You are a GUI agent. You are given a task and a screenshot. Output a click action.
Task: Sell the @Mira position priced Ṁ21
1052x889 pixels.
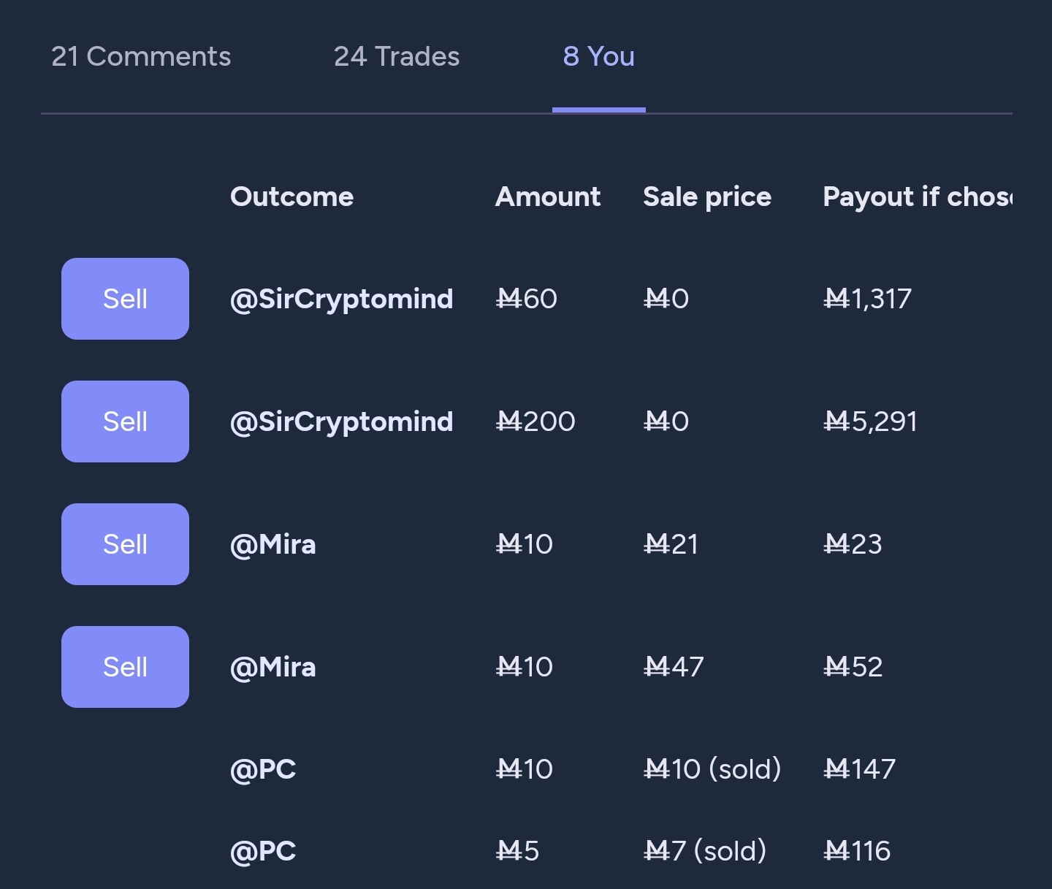pos(125,544)
